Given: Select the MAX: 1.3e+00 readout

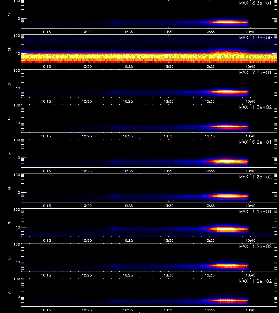Looking at the screenshot, I should pyautogui.click(x=255, y=38).
